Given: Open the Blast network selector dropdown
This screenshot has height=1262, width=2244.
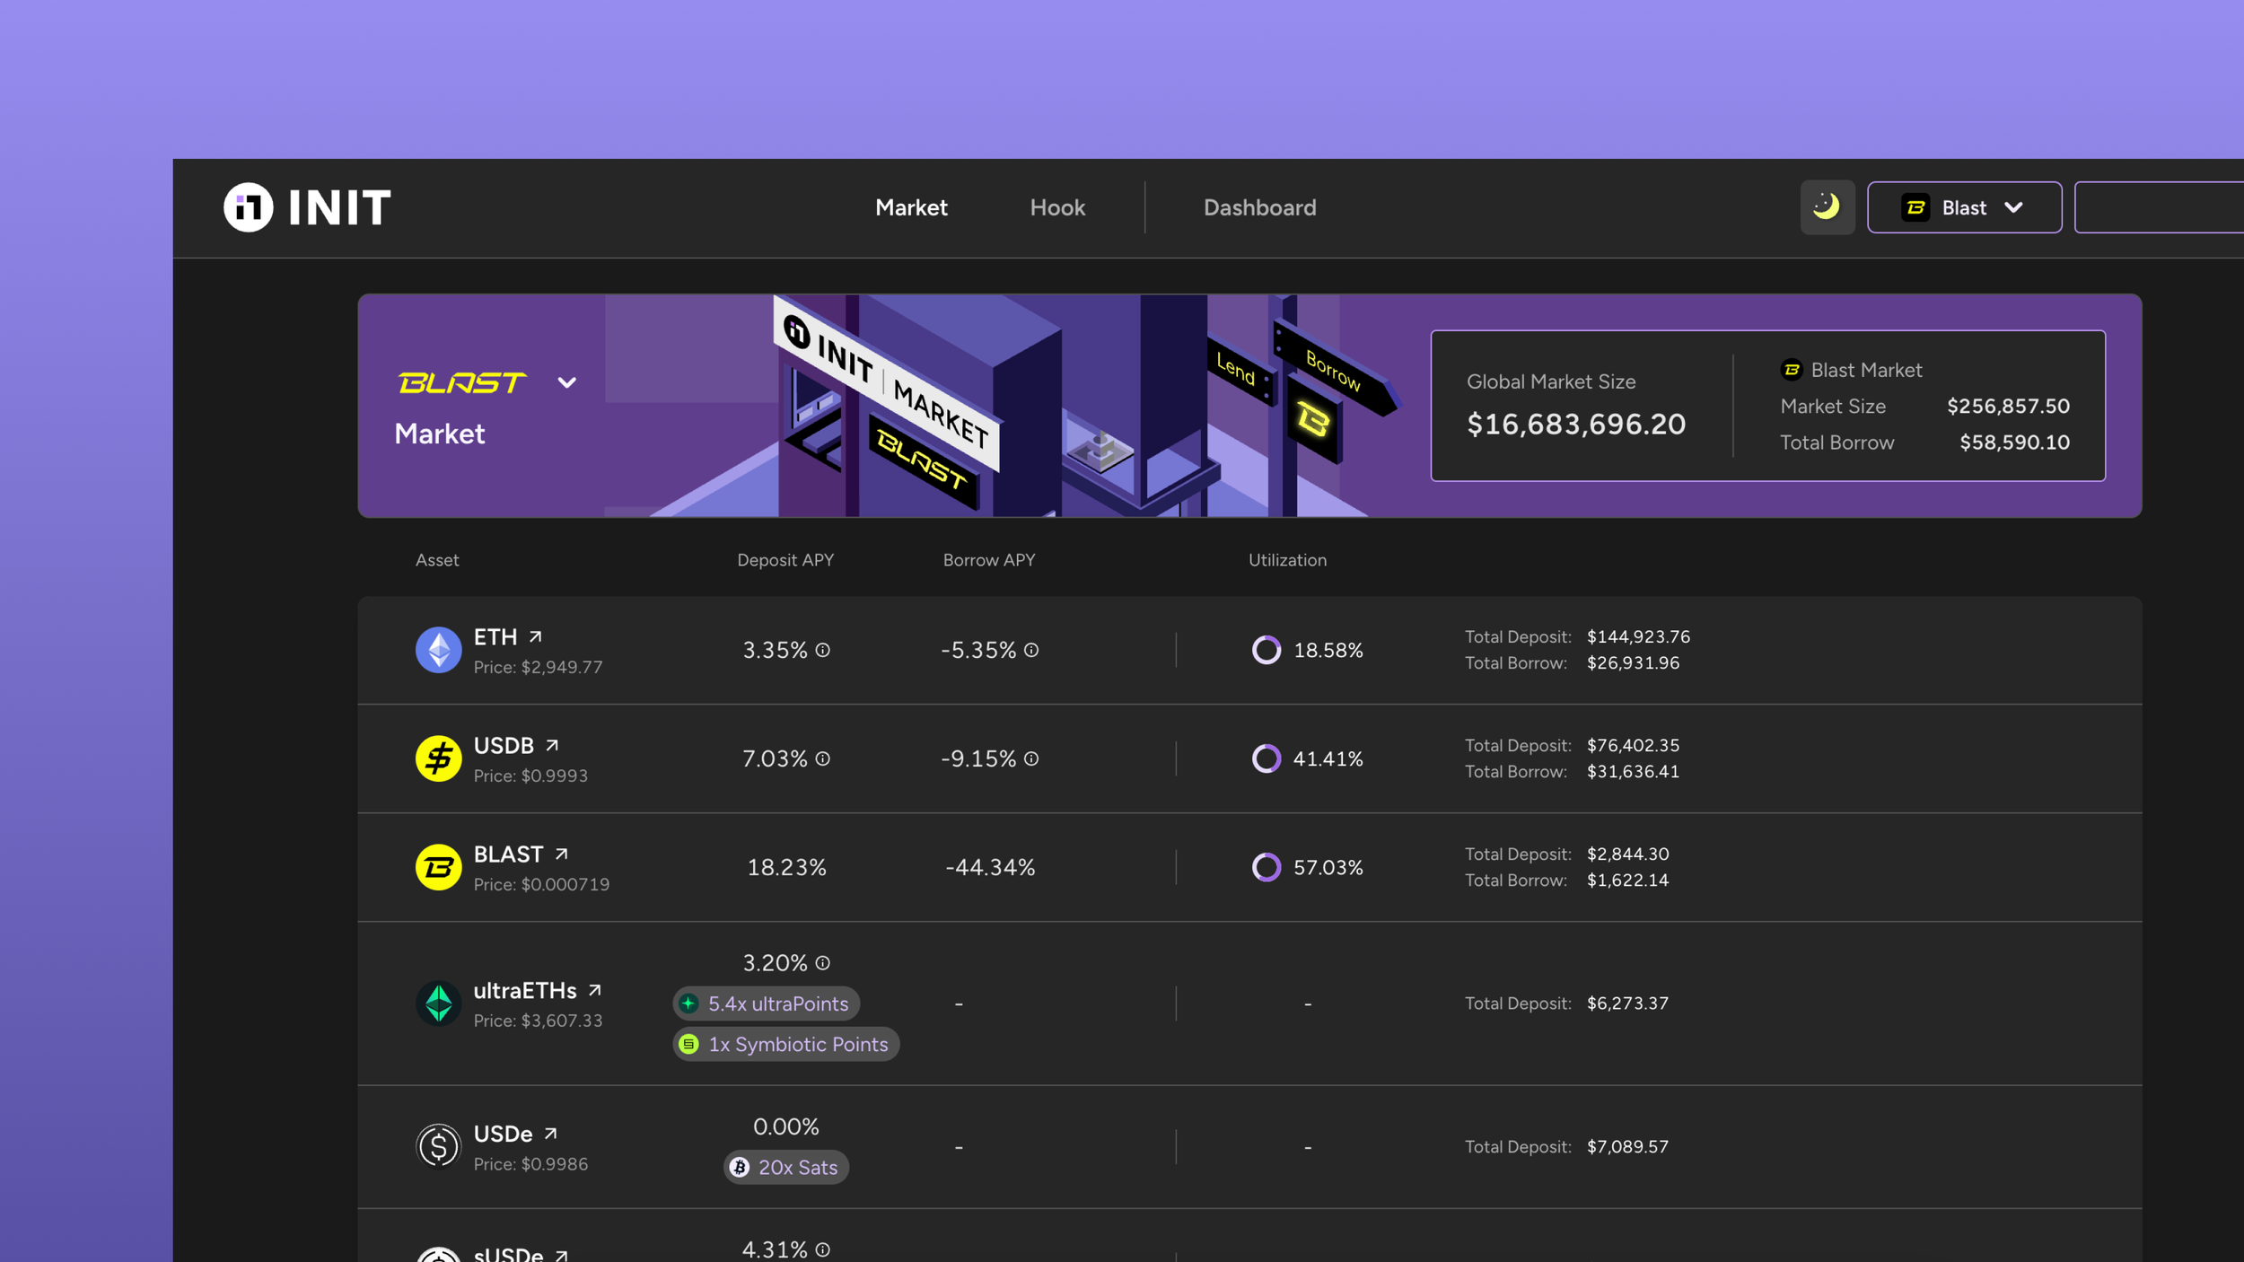Looking at the screenshot, I should (1963, 207).
